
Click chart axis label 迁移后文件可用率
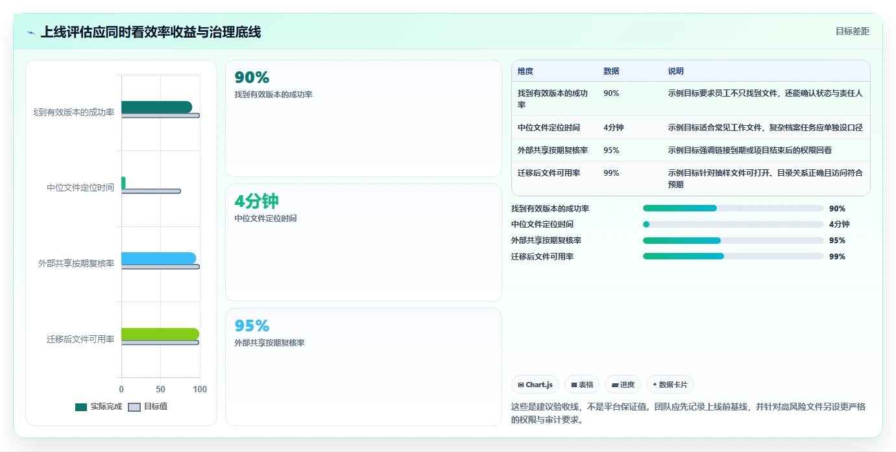pyautogui.click(x=80, y=339)
